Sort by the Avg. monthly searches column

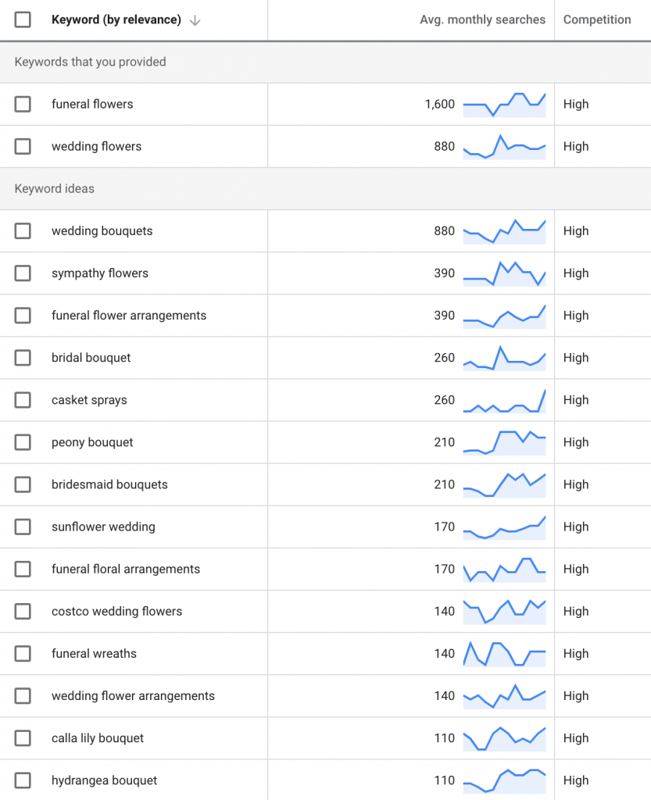coord(482,20)
